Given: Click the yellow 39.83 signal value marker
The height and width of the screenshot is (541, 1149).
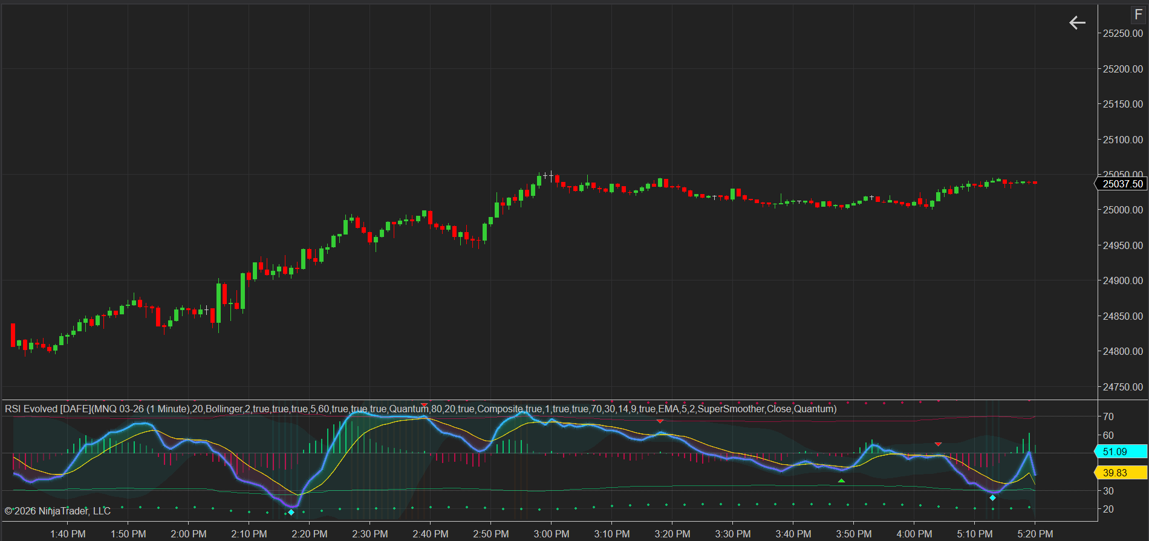Looking at the screenshot, I should 1121,473.
